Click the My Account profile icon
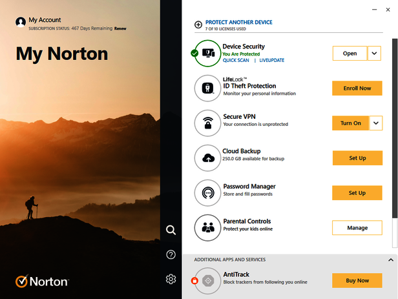Viewport: 398px width, 299px height. [x=21, y=22]
